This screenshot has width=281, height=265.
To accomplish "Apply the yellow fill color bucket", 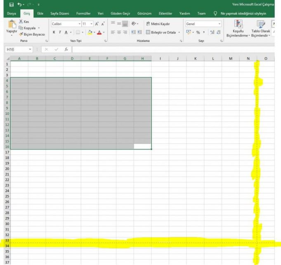I will point(90,32).
